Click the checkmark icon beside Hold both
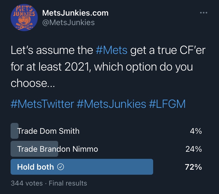This screenshot has width=219, height=194. coord(61,167)
